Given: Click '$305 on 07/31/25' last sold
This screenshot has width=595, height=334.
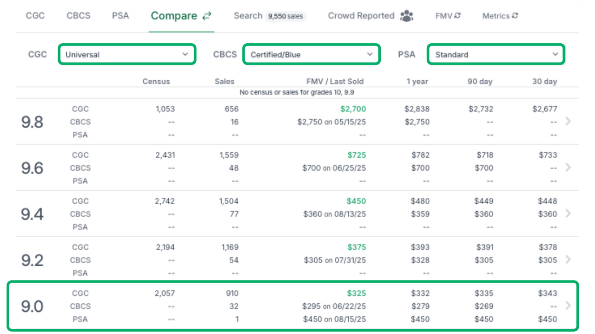Looking at the screenshot, I should tap(335, 260).
